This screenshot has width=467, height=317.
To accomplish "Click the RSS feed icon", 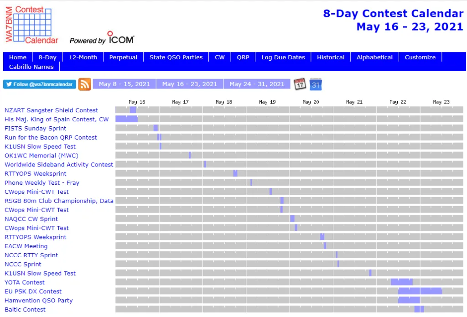I will (84, 84).
